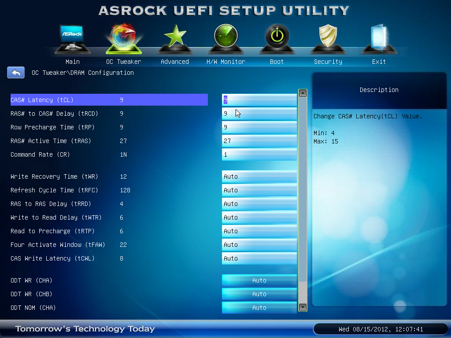The width and height of the screenshot is (451, 338).
Task: Select the Boot power icon
Action: [277, 39]
